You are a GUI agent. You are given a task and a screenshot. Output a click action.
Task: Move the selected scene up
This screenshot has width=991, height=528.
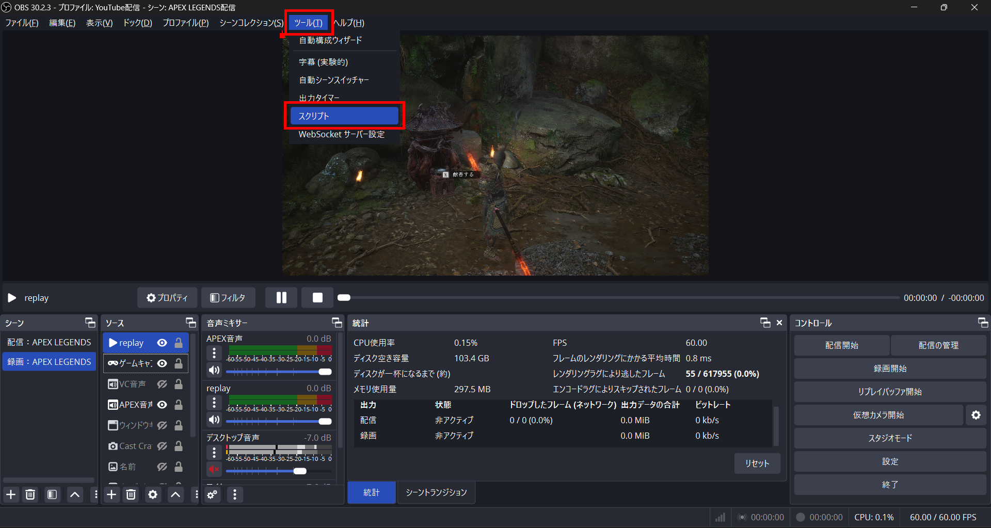point(75,494)
